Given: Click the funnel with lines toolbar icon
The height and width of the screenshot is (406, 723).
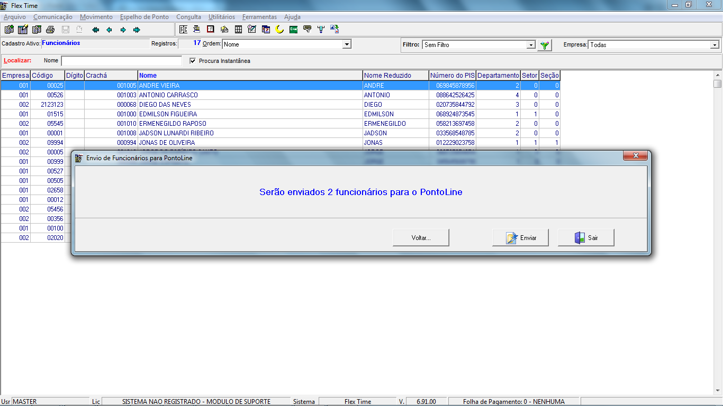Looking at the screenshot, I should click(x=307, y=30).
